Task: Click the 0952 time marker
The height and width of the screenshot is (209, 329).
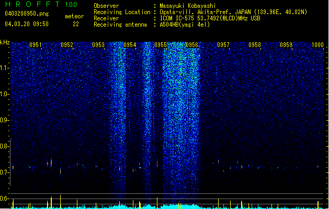Action: coord(67,45)
